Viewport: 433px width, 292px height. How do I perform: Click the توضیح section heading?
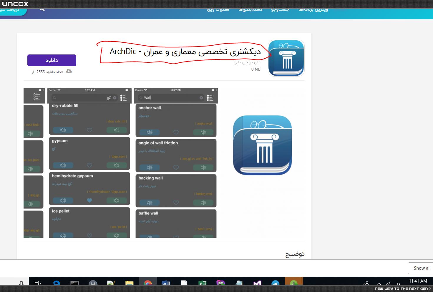[x=295, y=254]
